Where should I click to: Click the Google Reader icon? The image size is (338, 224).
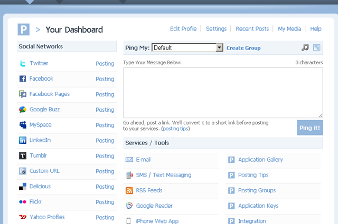[x=129, y=206]
